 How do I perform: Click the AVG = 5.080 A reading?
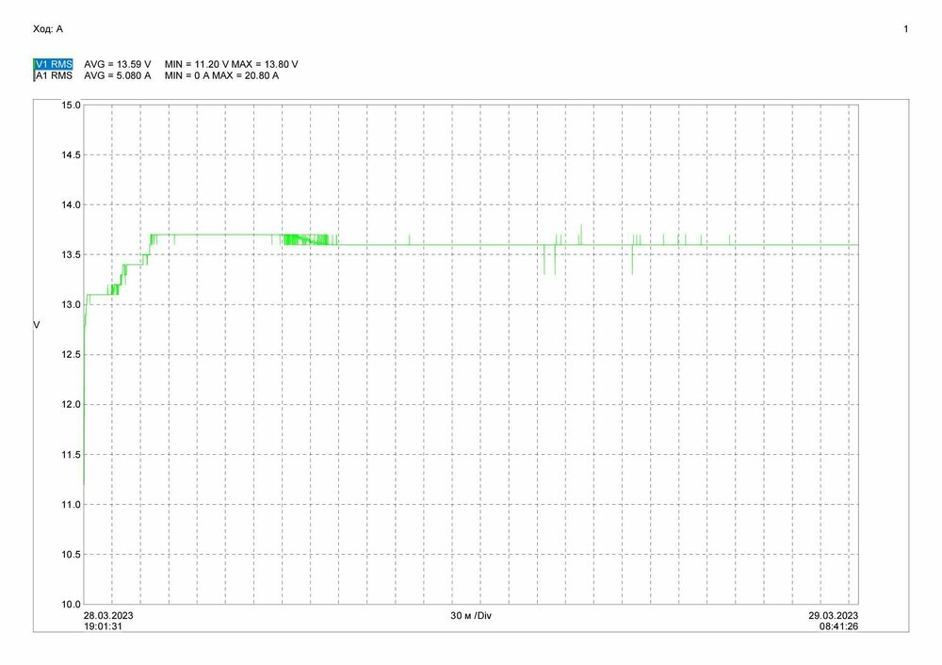(117, 75)
